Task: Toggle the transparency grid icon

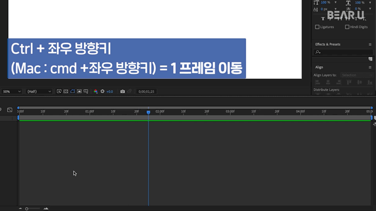Action: (x=66, y=91)
